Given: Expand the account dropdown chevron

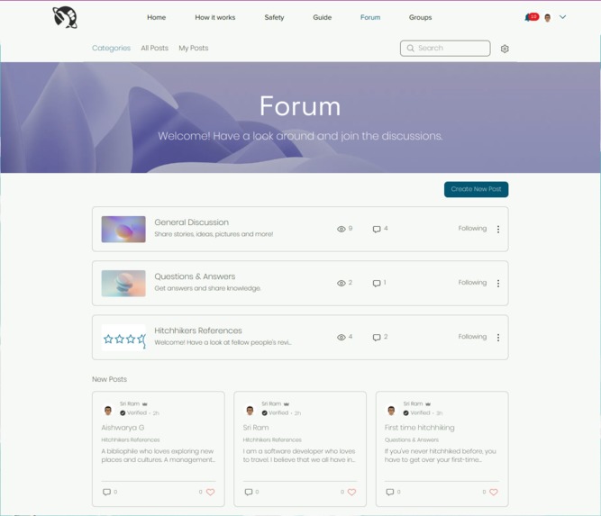Looking at the screenshot, I should pyautogui.click(x=562, y=17).
